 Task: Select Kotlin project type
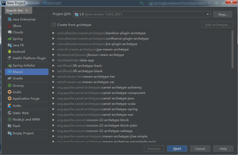pyautogui.click(x=27, y=106)
